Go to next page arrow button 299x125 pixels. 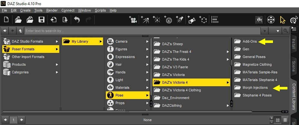tap(22, 120)
